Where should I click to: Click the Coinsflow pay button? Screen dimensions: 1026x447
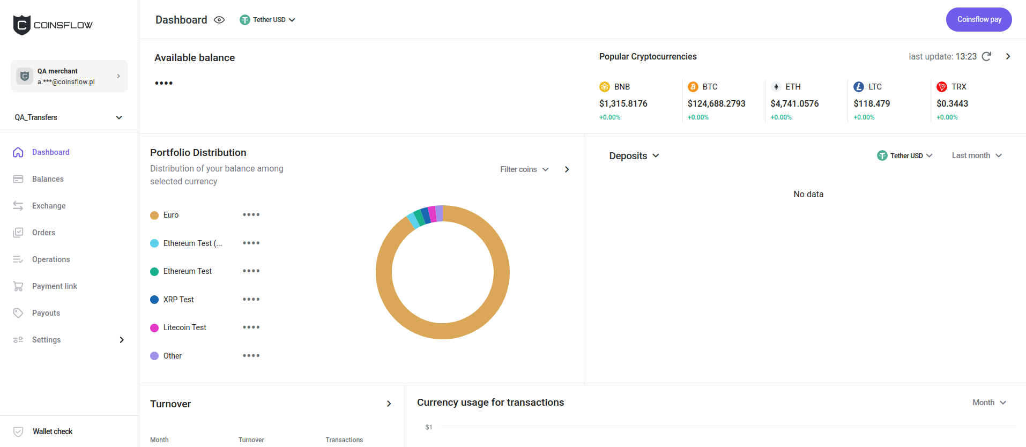[x=979, y=19]
